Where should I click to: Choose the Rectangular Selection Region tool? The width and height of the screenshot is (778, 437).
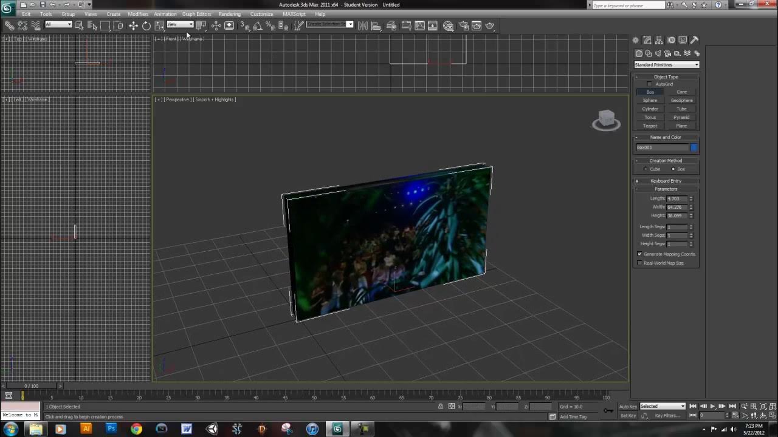(x=105, y=25)
